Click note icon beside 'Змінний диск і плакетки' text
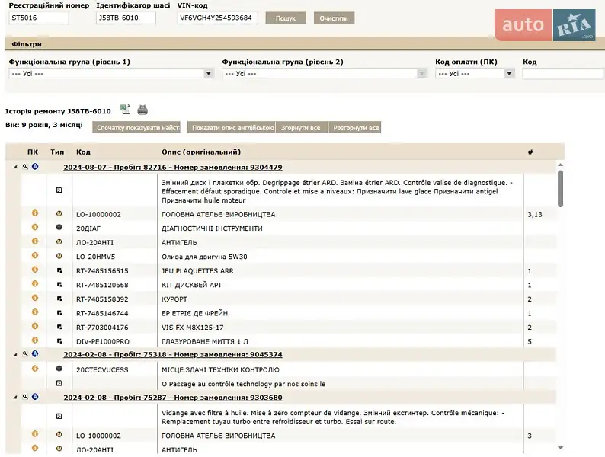Viewport: 605px width, 457px height. (59, 190)
